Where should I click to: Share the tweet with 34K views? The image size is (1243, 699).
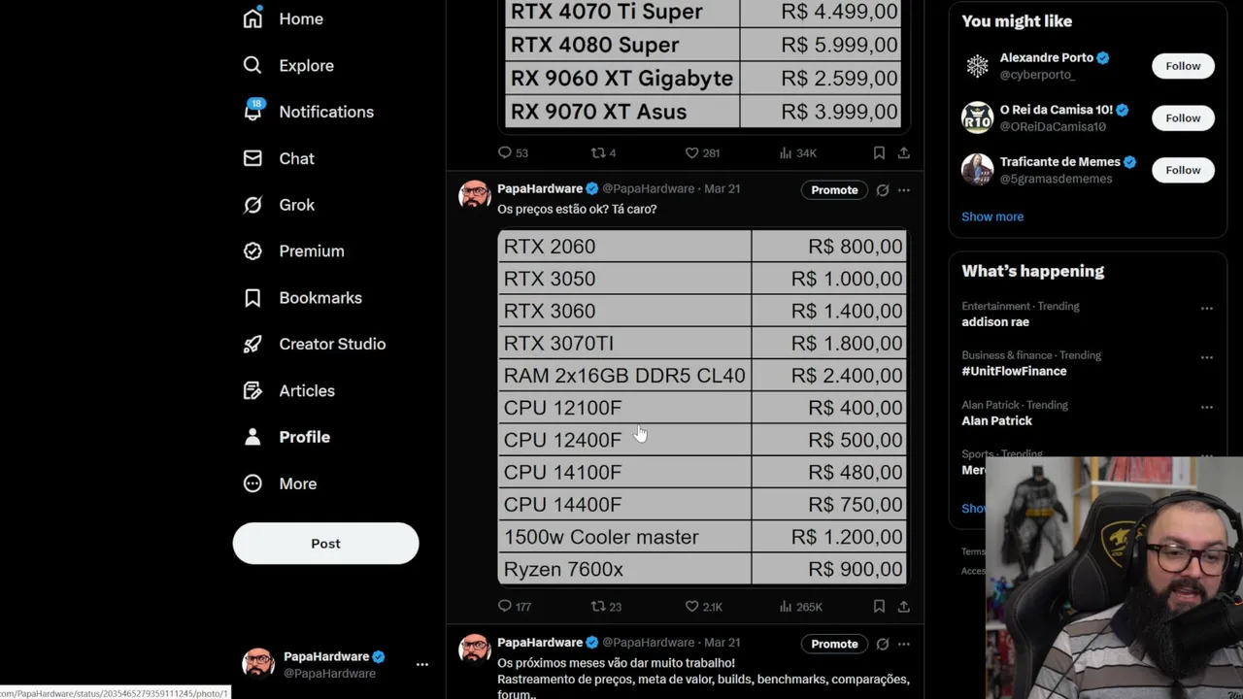coord(904,152)
